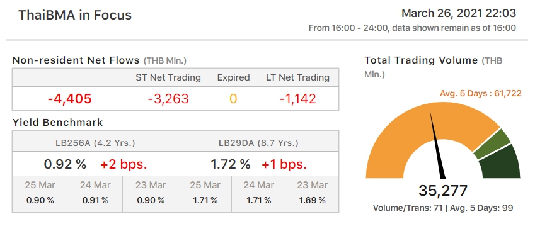Select the 25 Mar 0.90 % cell for LB256A
The image size is (535, 236).
(40, 194)
